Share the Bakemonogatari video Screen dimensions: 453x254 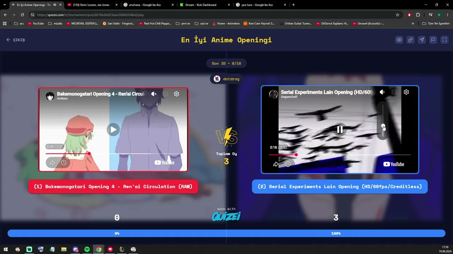pos(52,163)
